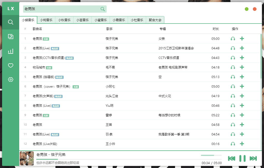Screen dimensions: 264x168
Task: Open the search section in the sidebar
Action: coord(10,22)
